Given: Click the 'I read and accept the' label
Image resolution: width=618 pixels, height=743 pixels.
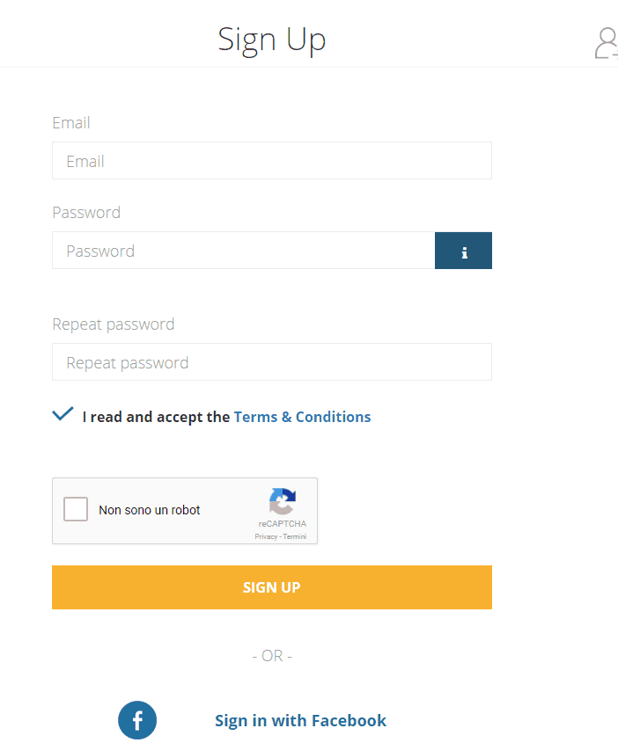Looking at the screenshot, I should 156,417.
